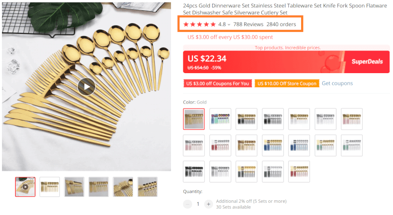This screenshot has height=215, width=393.
Task: Choose the all-black cutlery set variant
Action: [194, 172]
